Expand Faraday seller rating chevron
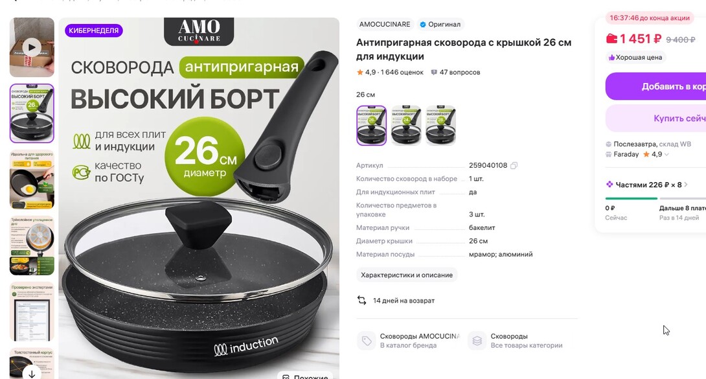The image size is (706, 379). (667, 154)
